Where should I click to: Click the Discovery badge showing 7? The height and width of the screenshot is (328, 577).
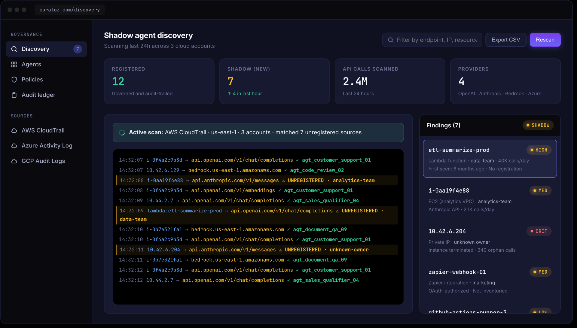pyautogui.click(x=78, y=49)
